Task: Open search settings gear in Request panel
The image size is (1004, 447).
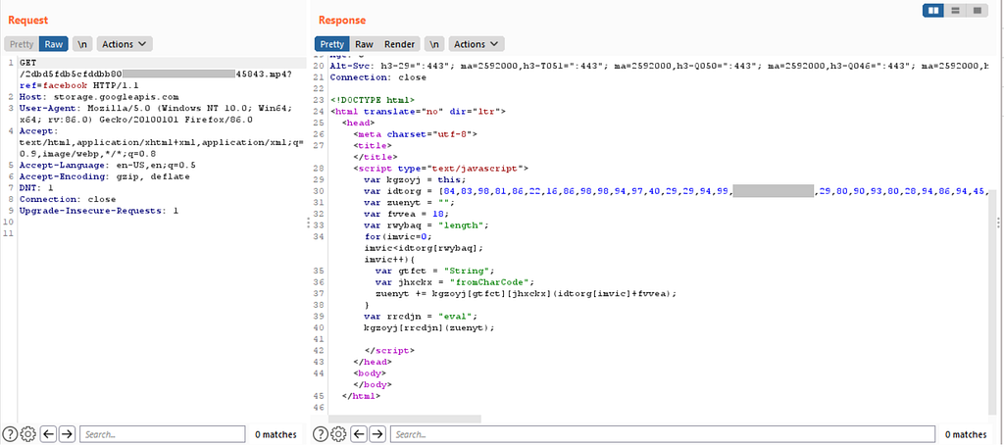Action: 26,434
